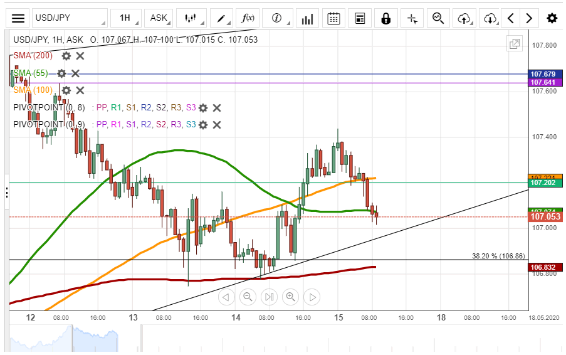Open settings for SMA (200)
Image resolution: width=566 pixels, height=355 pixels.
click(x=66, y=56)
